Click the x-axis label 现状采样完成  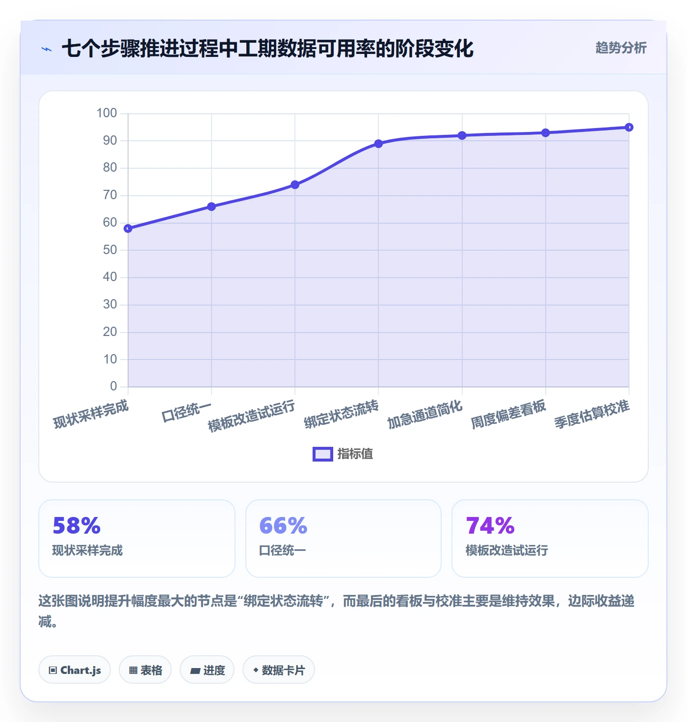[x=91, y=414]
